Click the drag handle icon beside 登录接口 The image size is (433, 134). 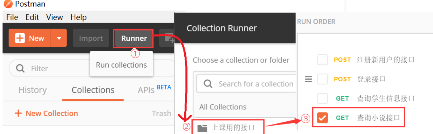point(308,79)
